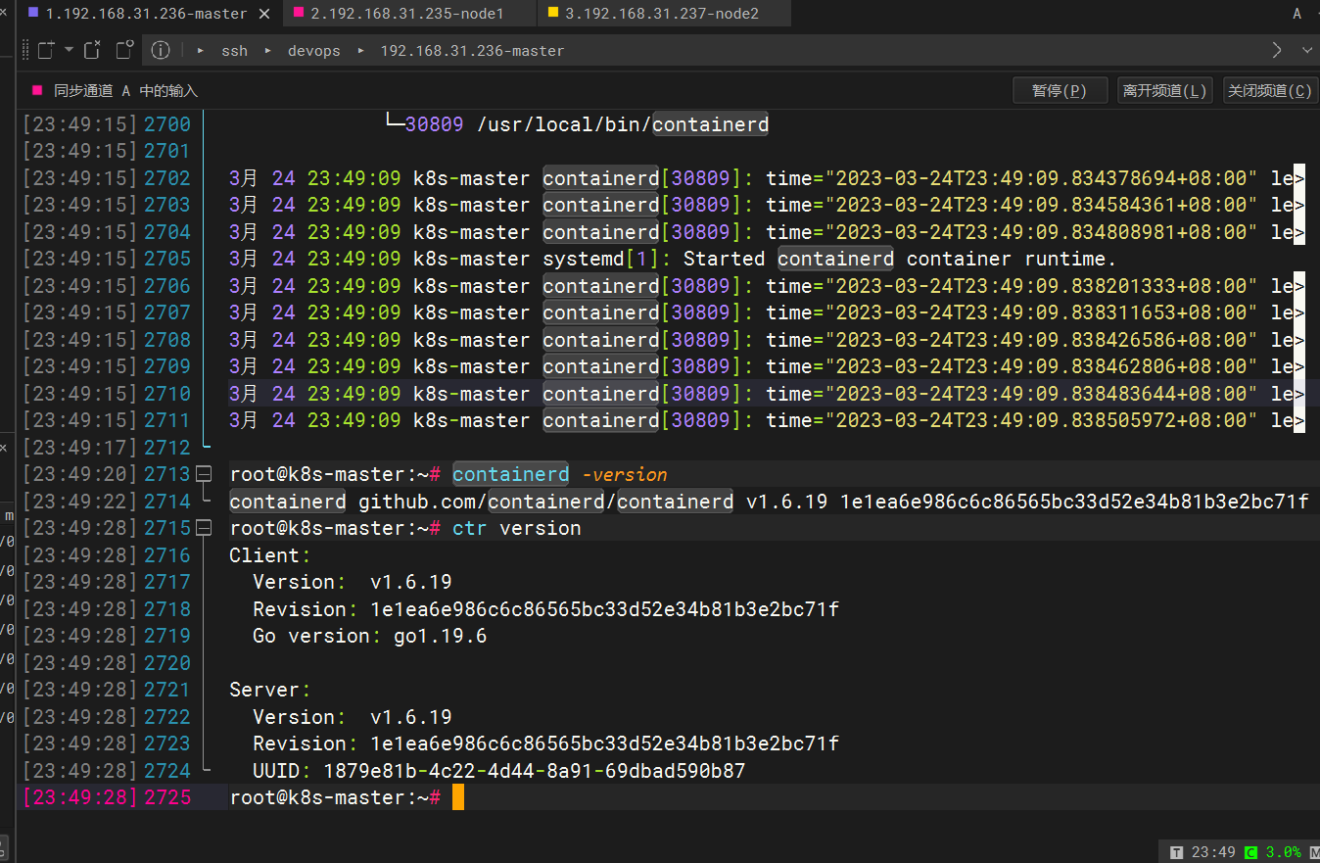Collapse the fold toggle on line 2715
Screen dimensions: 1320x863
pos(204,528)
